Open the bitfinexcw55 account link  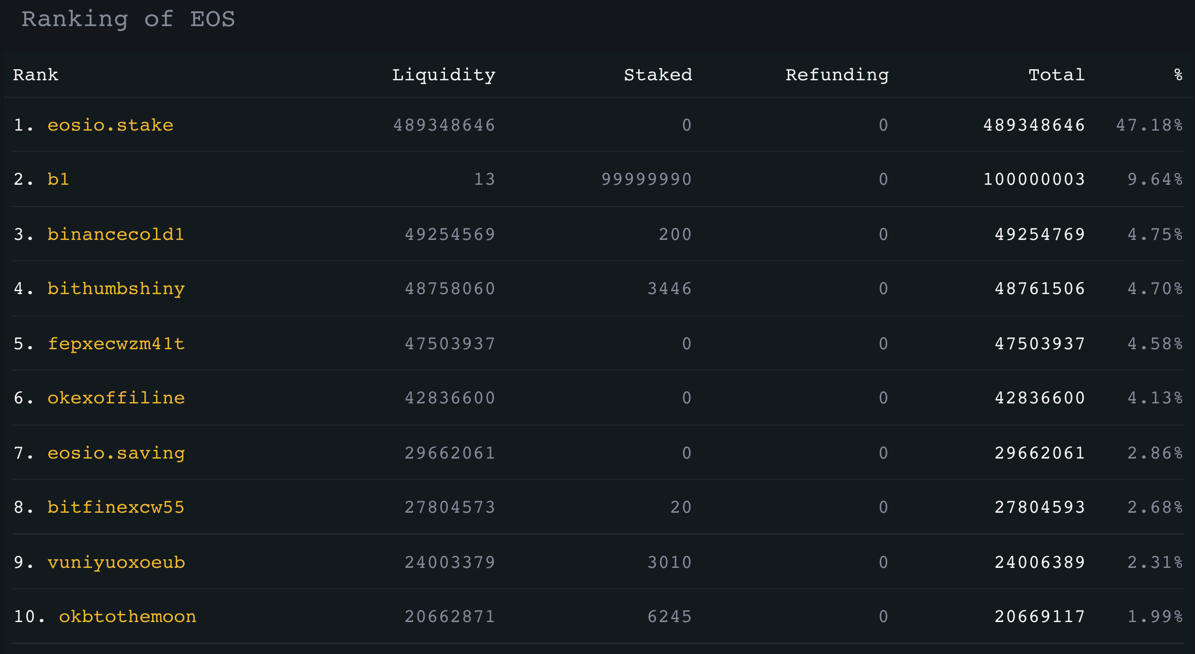[x=116, y=507]
